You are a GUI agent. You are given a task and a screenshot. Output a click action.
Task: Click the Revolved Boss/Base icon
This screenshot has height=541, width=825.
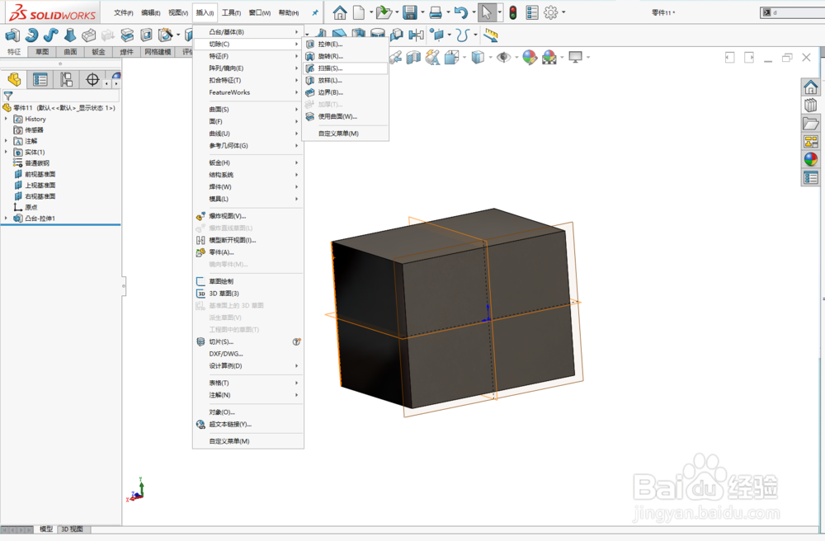coord(31,35)
